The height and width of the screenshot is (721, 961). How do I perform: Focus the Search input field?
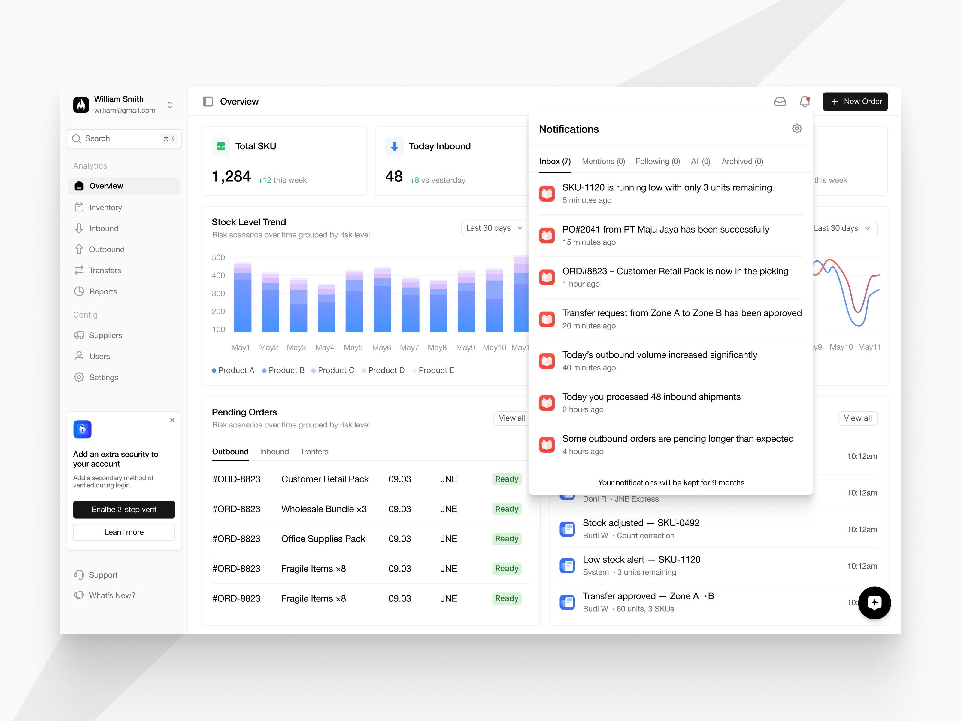pos(124,138)
